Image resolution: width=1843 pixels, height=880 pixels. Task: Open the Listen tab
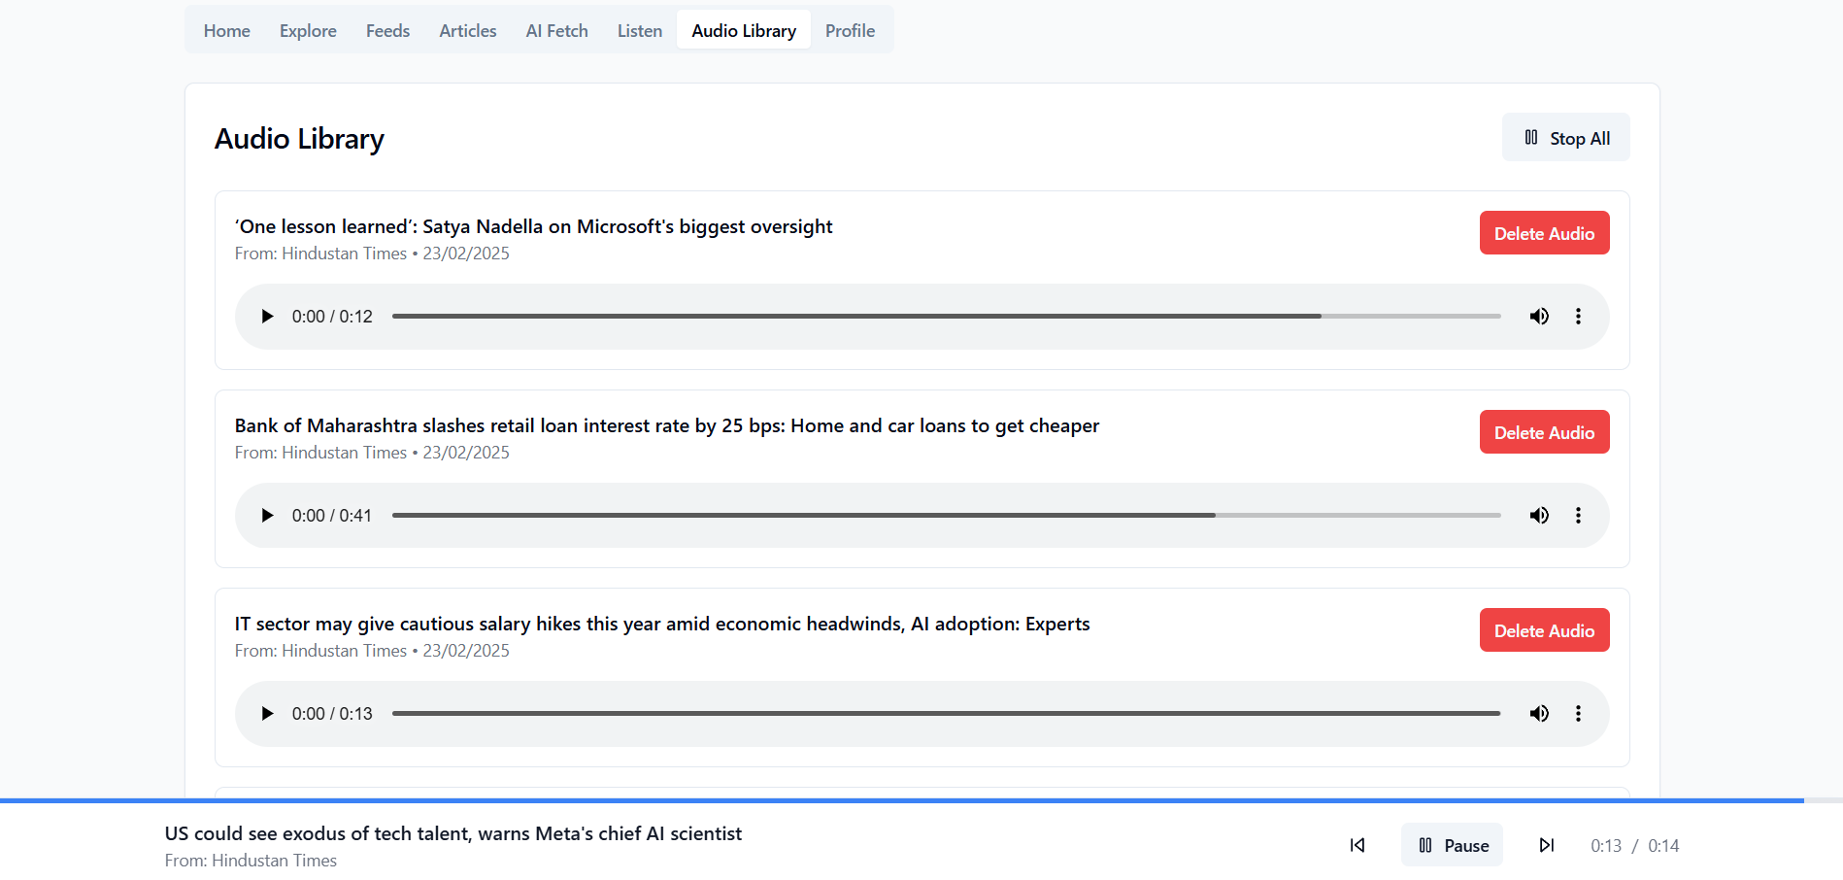(x=640, y=30)
